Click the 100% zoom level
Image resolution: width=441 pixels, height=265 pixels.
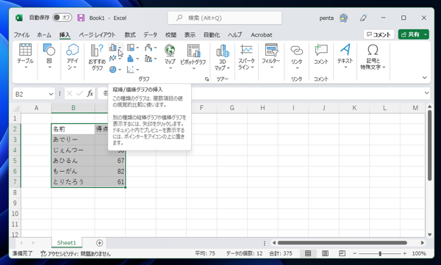418,253
